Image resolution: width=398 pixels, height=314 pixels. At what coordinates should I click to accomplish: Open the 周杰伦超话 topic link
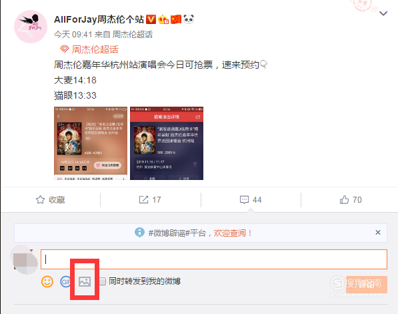tap(95, 49)
